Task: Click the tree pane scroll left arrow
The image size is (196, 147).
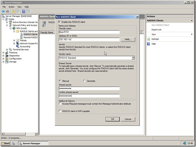Action: [3, 134]
